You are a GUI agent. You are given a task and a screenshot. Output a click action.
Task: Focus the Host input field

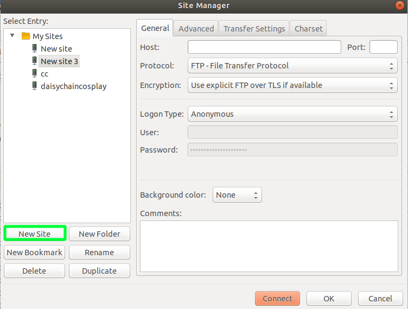264,47
